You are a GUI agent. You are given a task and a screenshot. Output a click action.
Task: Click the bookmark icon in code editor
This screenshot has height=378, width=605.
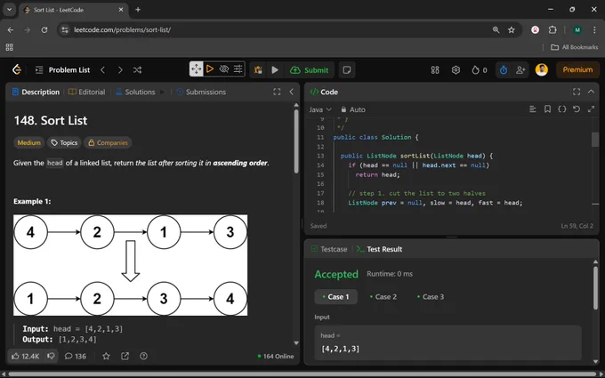(547, 109)
